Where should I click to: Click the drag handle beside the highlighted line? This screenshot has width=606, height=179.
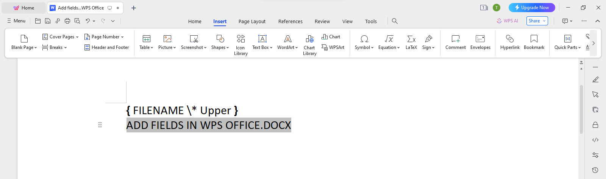(100, 125)
